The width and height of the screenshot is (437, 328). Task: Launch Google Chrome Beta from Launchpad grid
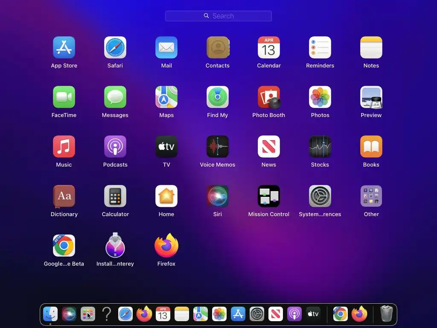pos(64,246)
